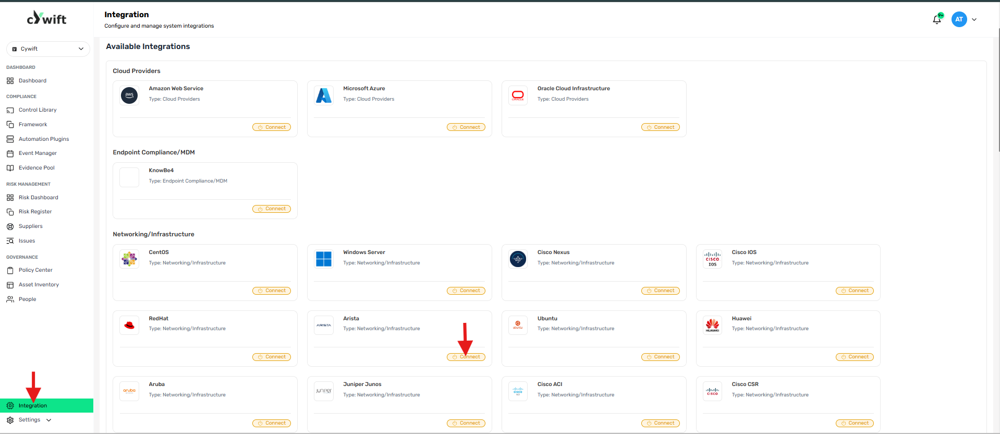Image resolution: width=1000 pixels, height=434 pixels.
Task: Open the Suppliers page
Action: 31,226
